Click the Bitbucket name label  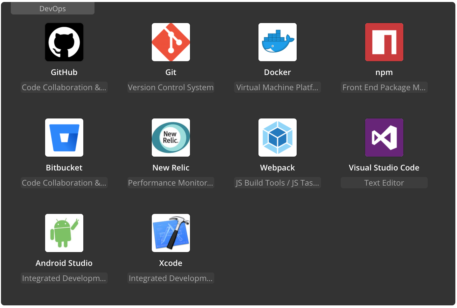click(64, 168)
